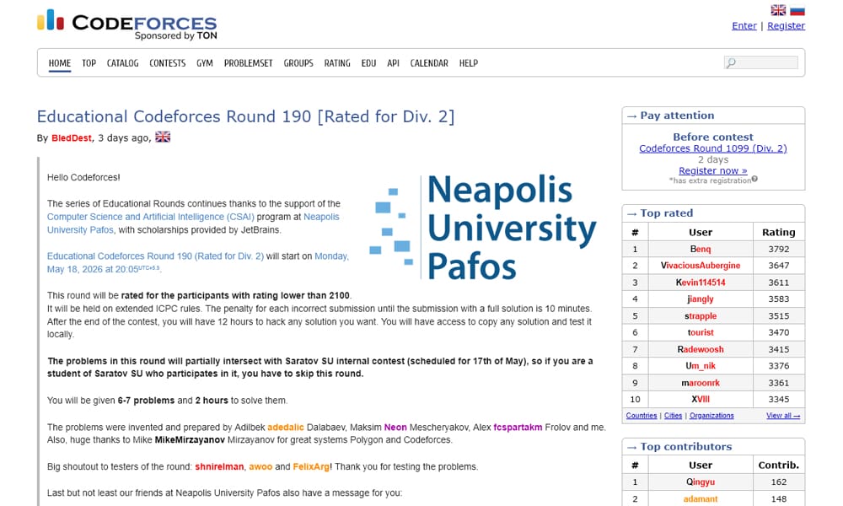Click the search magnifier icon

pyautogui.click(x=731, y=63)
